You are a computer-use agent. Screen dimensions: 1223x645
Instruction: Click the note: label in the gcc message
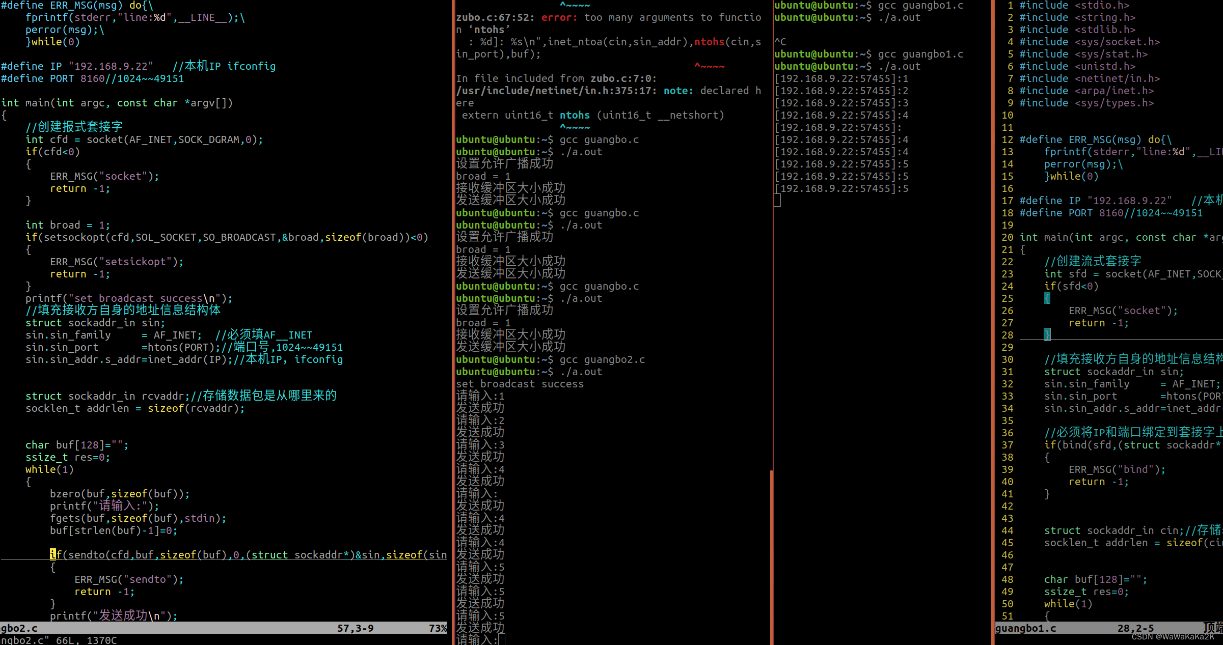[x=678, y=91]
